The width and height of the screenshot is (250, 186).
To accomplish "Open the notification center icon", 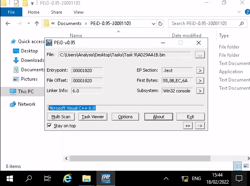I will click(239, 179).
